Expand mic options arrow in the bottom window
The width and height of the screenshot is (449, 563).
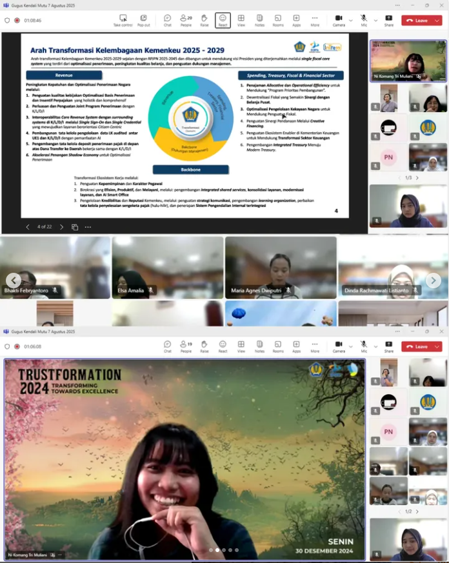[x=375, y=347]
